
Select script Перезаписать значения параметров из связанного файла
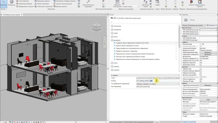point(138,59)
